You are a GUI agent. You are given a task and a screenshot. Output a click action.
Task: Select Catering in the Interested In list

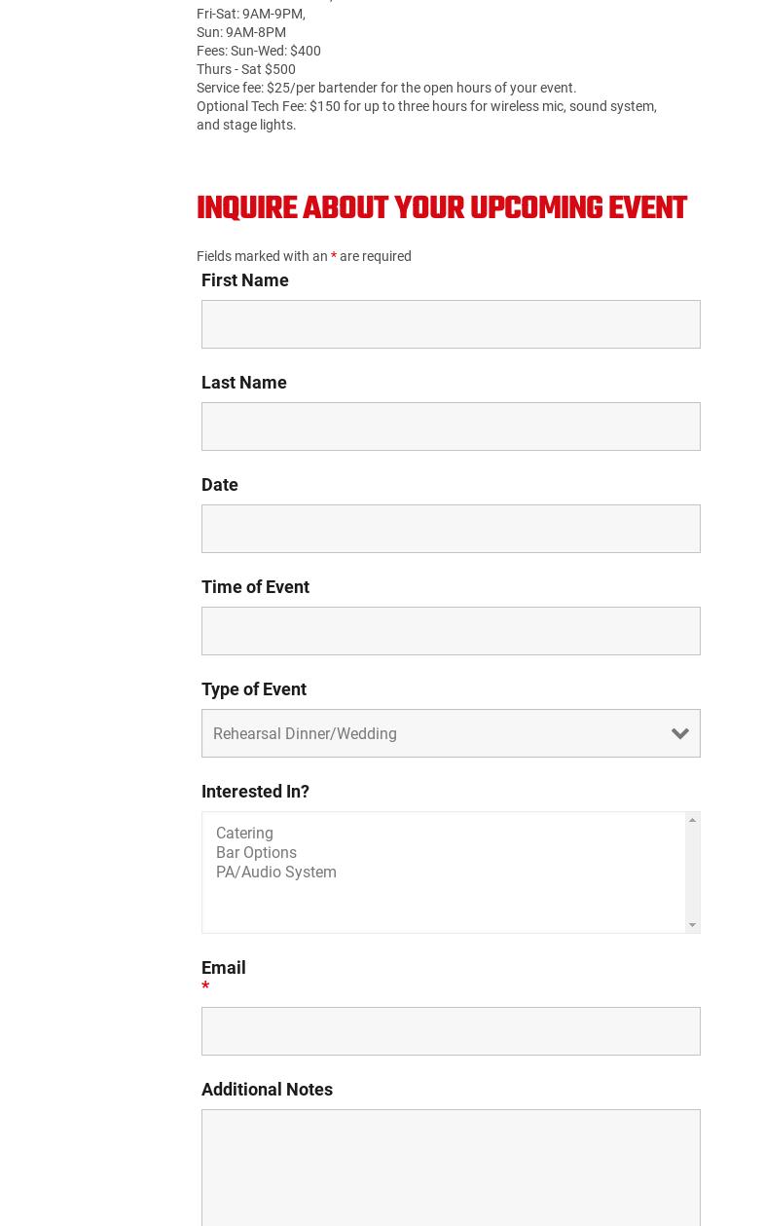click(x=244, y=834)
